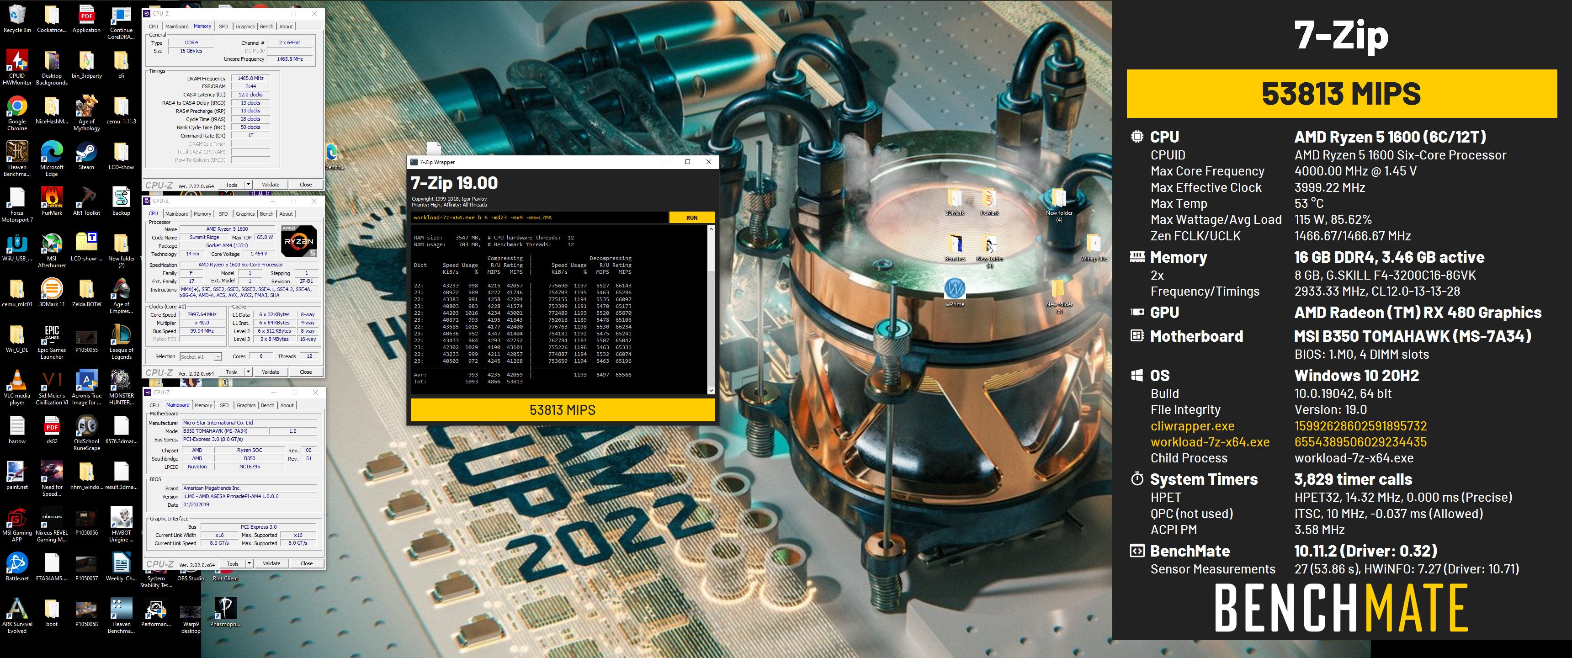Open Tools dropdown arrow in Mainboard CPU-Z window
This screenshot has height=658, width=1572.
tap(249, 563)
